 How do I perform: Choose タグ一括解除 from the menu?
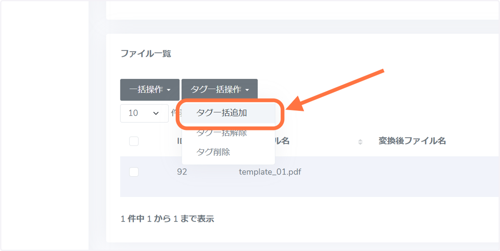[228, 133]
